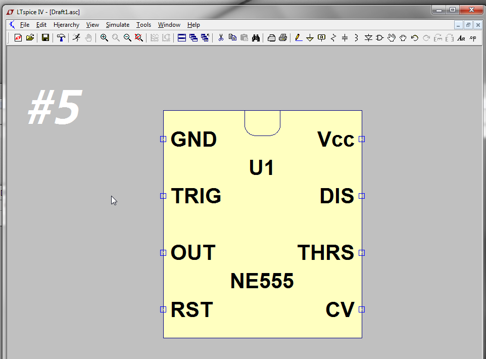This screenshot has width=486, height=359.
Task: Click the DIS pin terminal square
Action: 362,196
